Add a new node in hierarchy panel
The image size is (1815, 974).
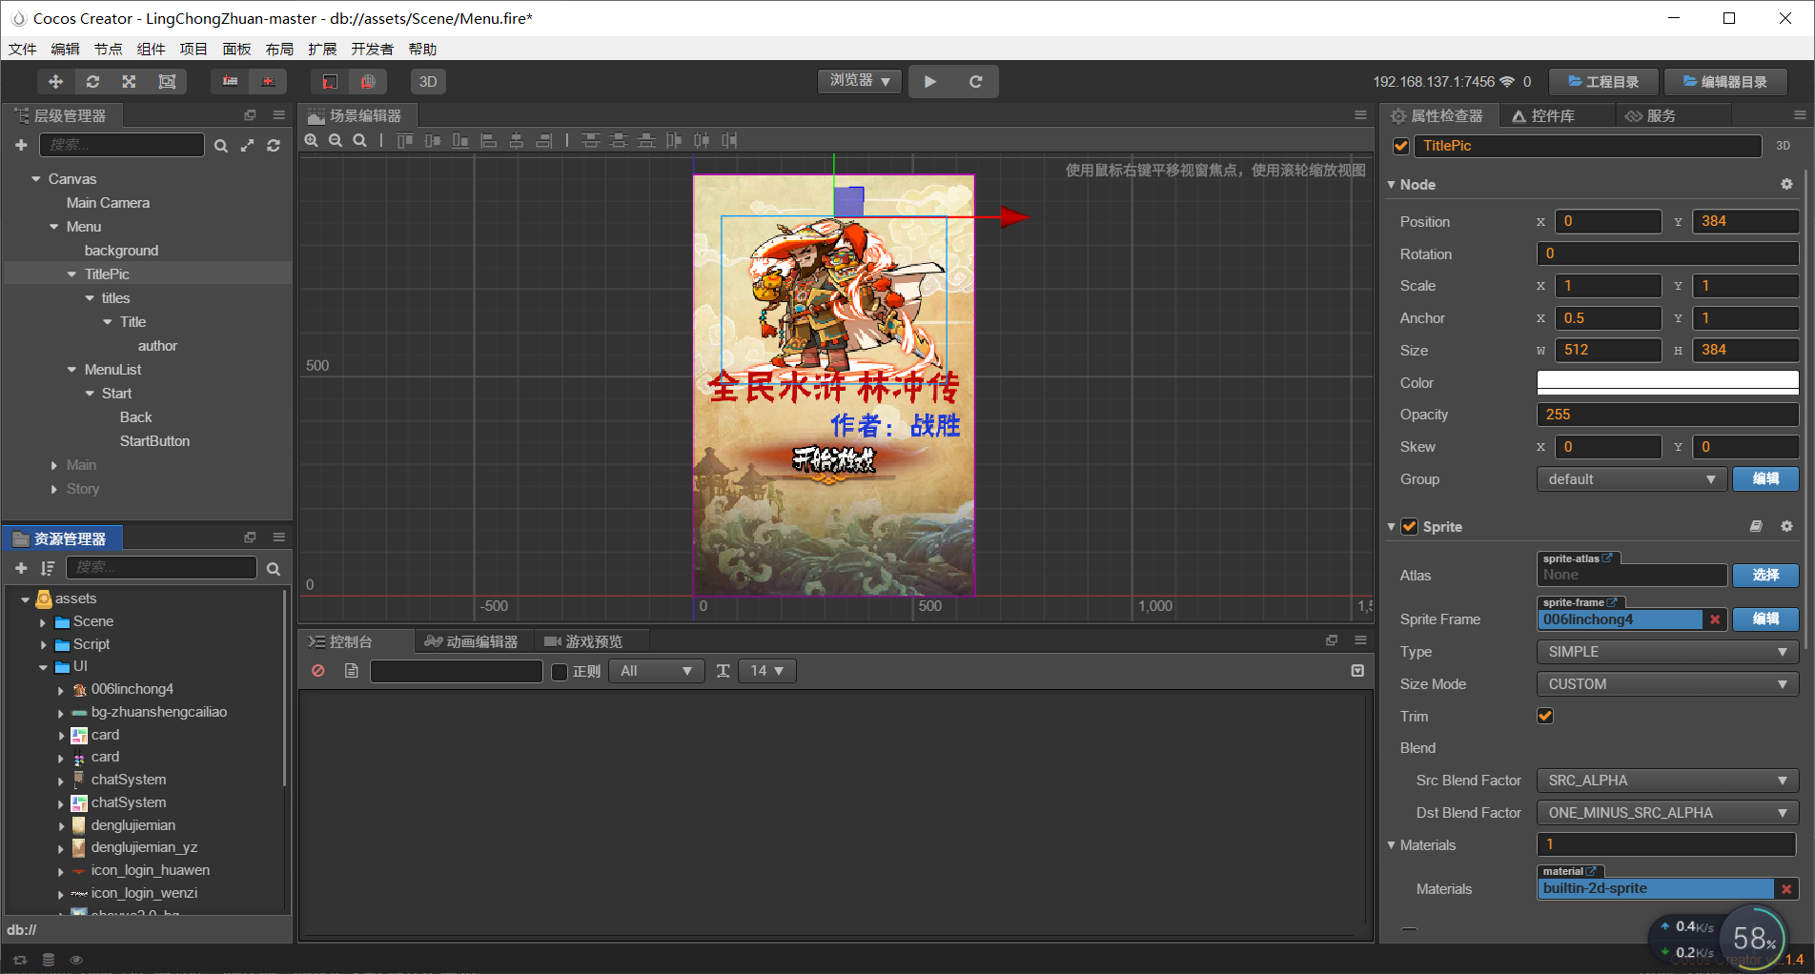(x=21, y=145)
